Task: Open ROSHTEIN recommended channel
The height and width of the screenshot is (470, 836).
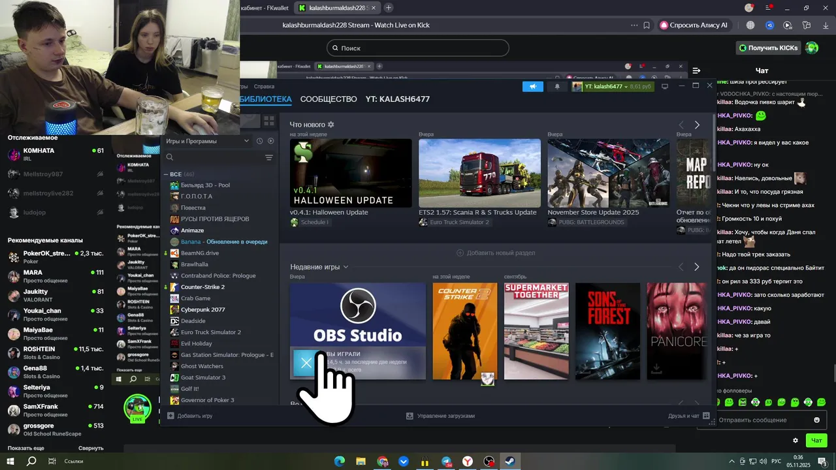Action: [56, 352]
